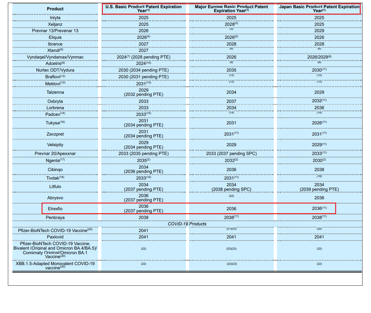Image resolution: width=371 pixels, height=313 pixels.
Task: Click the "2033 (2037 pending SPC)" Europe cell
Action: [x=231, y=153]
